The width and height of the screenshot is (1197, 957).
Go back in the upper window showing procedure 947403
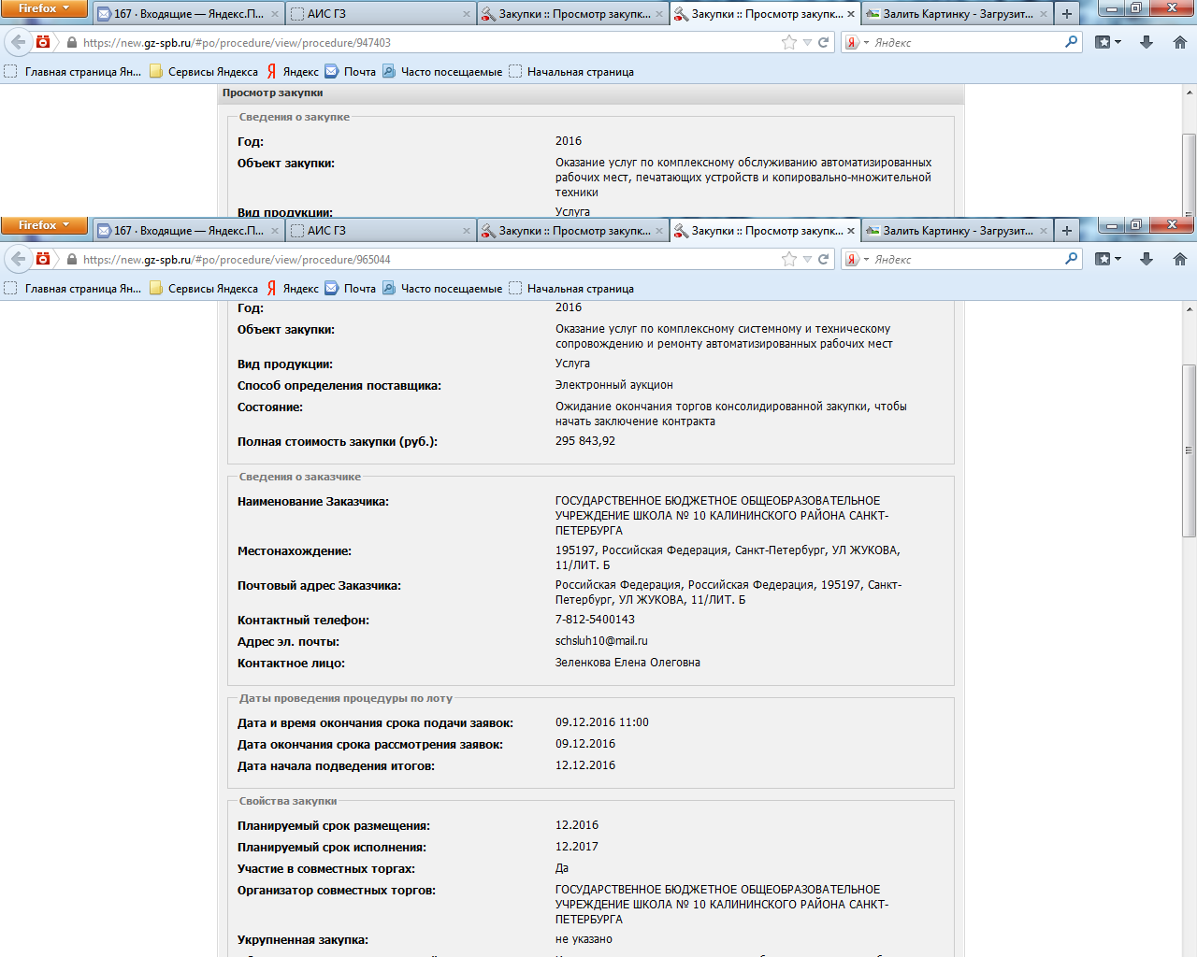[19, 42]
